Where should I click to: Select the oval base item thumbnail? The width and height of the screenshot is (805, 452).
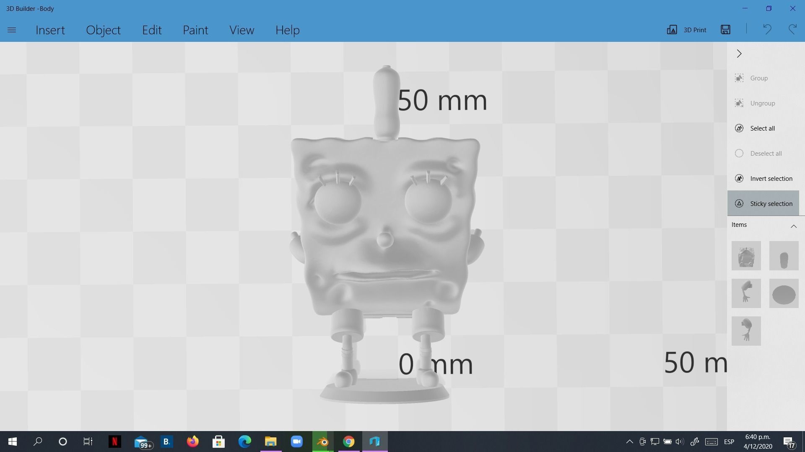(x=784, y=293)
